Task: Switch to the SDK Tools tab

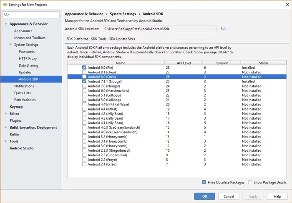Action: click(99, 39)
